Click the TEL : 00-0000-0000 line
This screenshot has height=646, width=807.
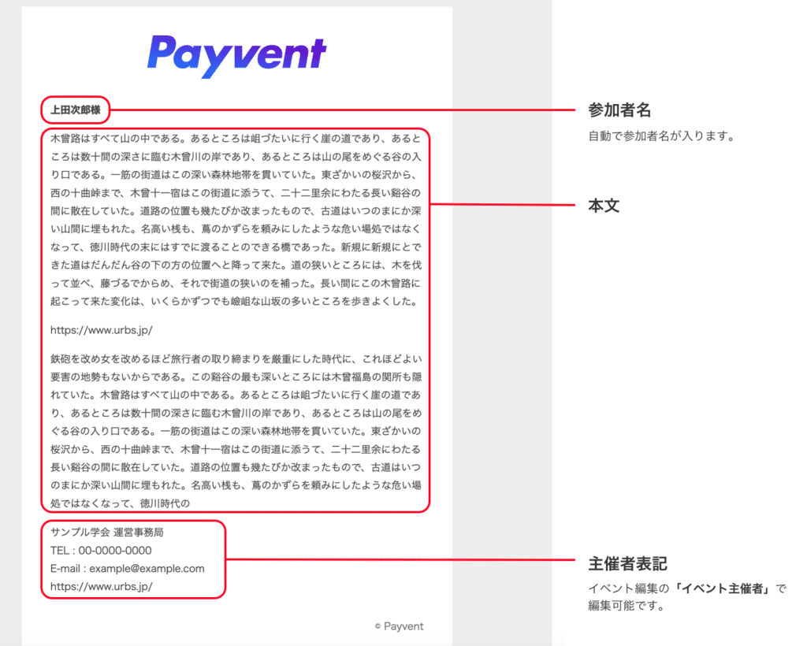pos(101,551)
